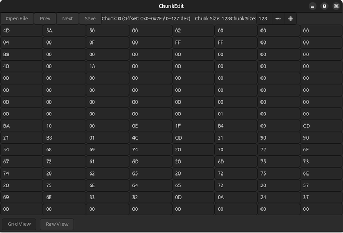Switch to Grid View
The height and width of the screenshot is (233, 343).
[x=19, y=224]
